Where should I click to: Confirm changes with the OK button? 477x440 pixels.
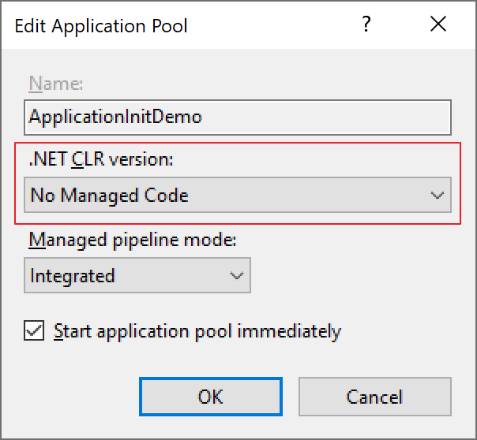point(211,396)
